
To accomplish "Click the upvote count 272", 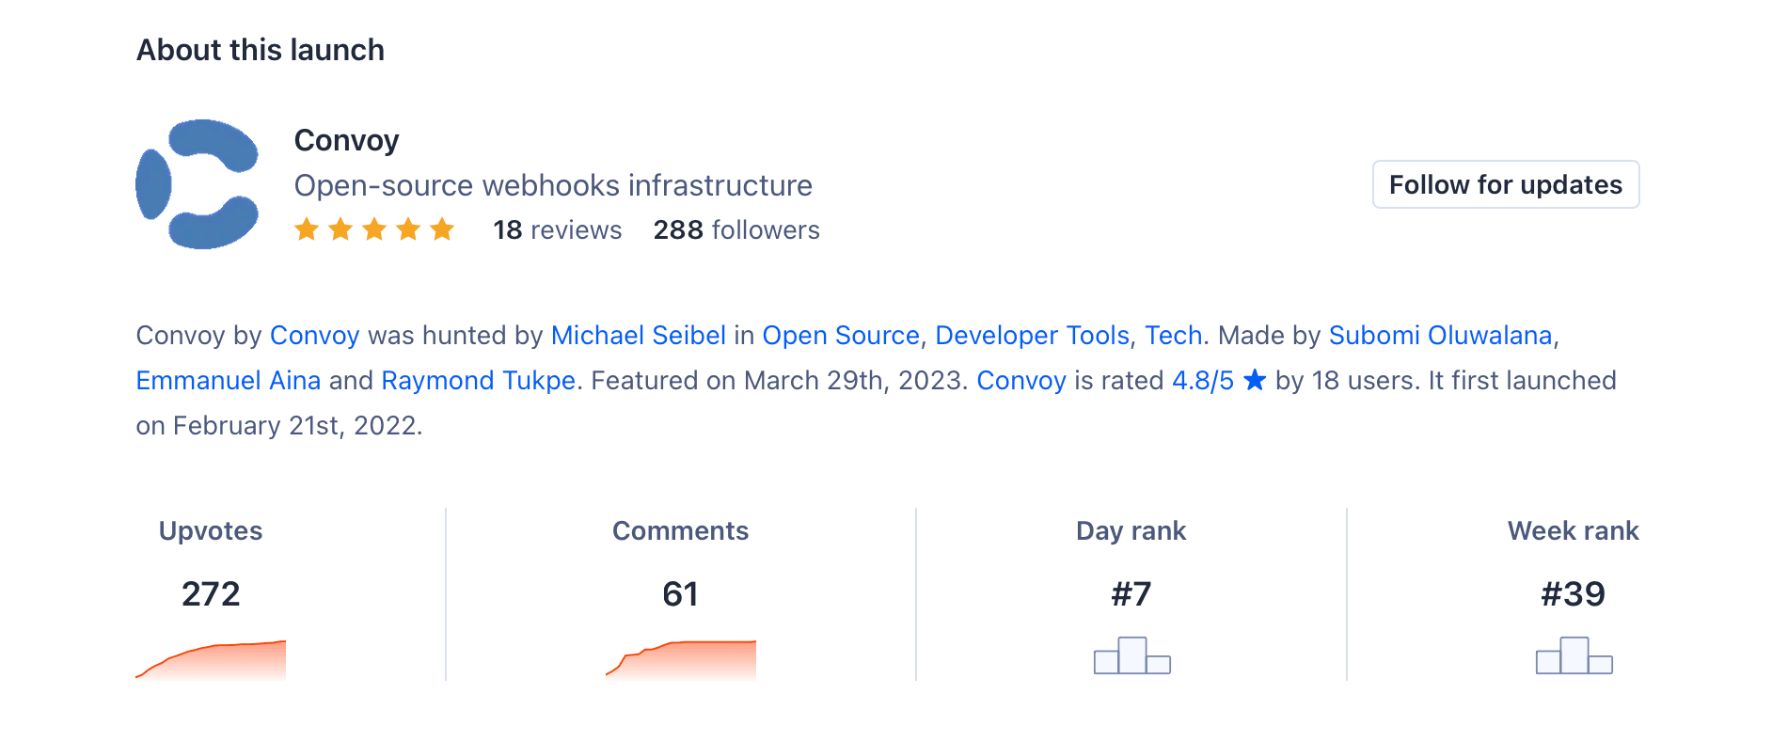I will pyautogui.click(x=211, y=593).
